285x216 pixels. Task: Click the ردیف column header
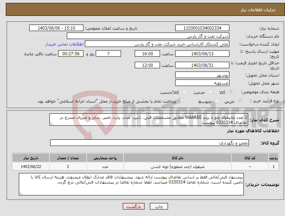pos(273,158)
